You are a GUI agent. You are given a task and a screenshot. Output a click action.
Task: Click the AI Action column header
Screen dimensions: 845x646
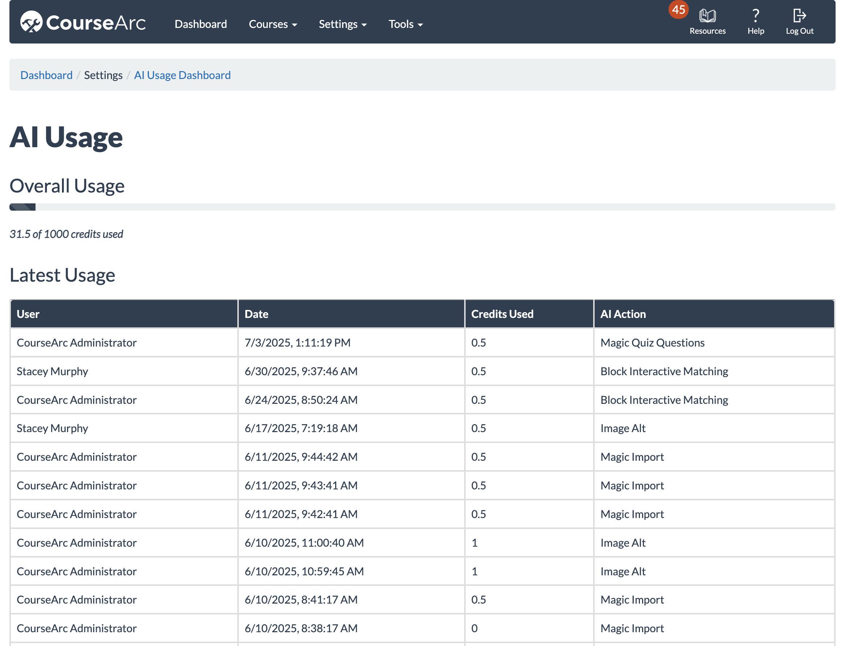click(714, 314)
